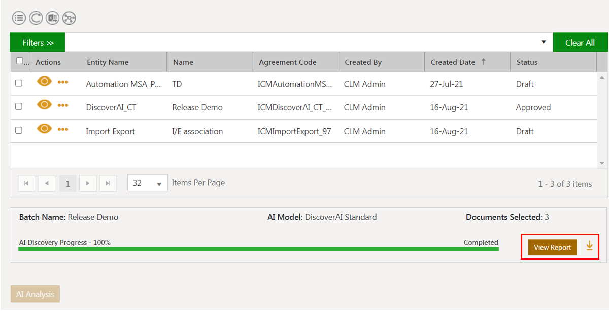Open the Items Per Page dropdown
The height and width of the screenshot is (311, 609).
click(x=148, y=183)
